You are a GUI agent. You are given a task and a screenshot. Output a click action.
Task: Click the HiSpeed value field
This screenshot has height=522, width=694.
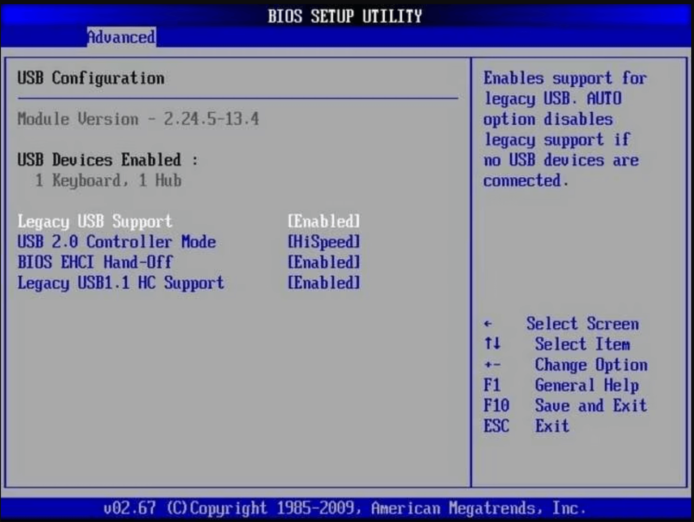point(324,242)
